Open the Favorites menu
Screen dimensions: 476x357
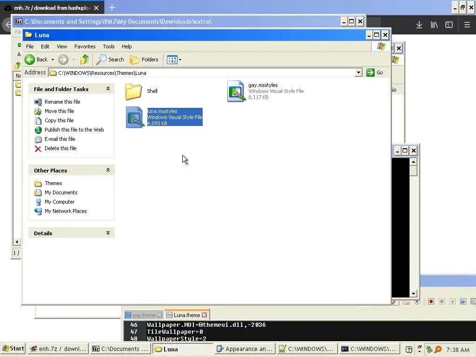[85, 46]
